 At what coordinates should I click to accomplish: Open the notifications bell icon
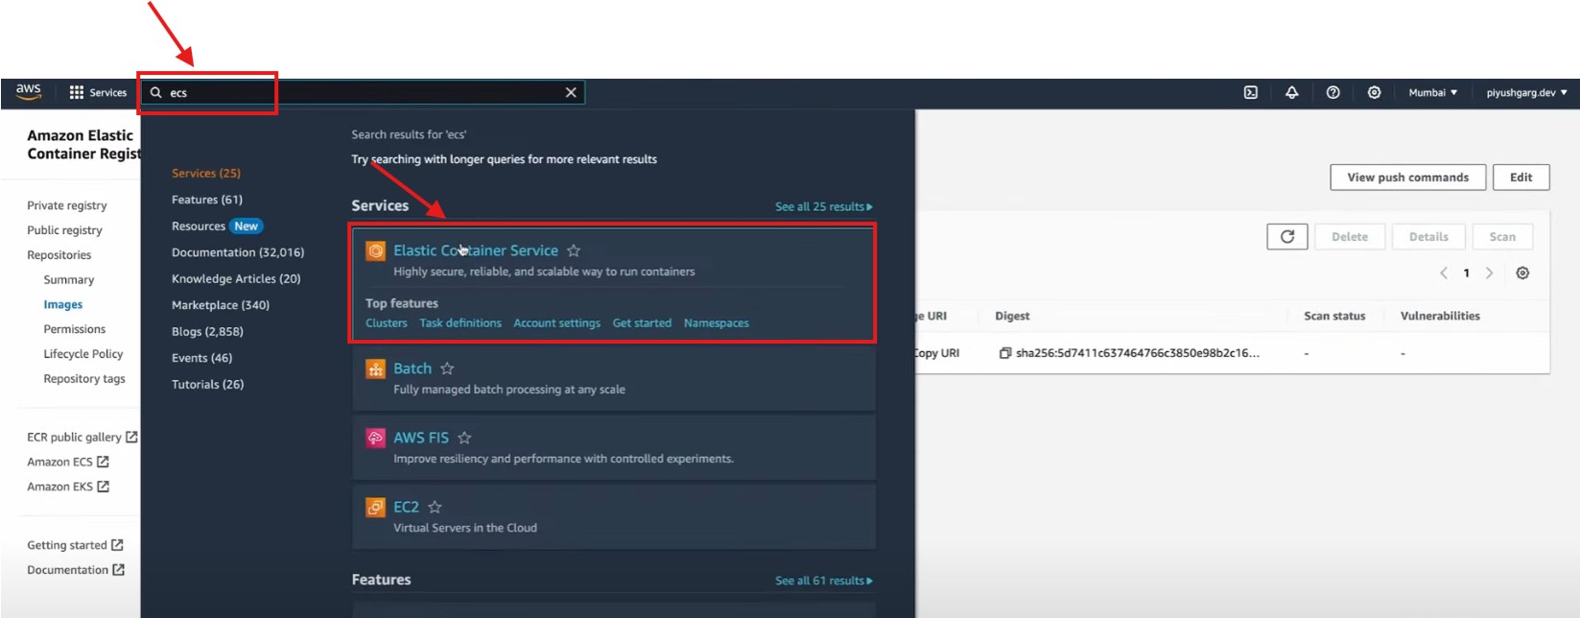pos(1291,93)
